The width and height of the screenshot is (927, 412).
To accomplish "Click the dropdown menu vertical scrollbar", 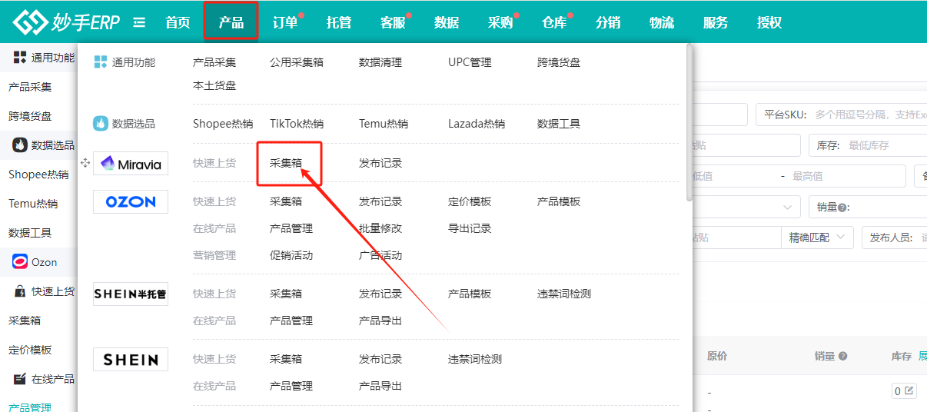I will tap(689, 123).
